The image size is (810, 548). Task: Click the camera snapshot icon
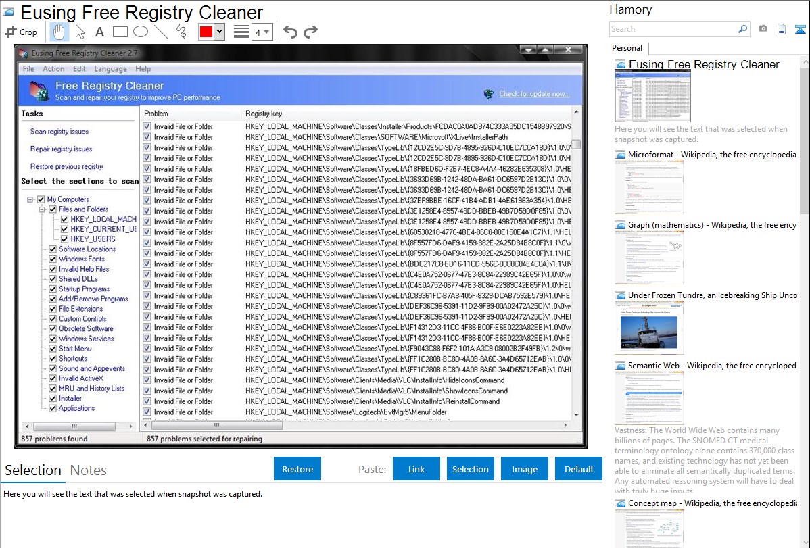click(x=763, y=29)
